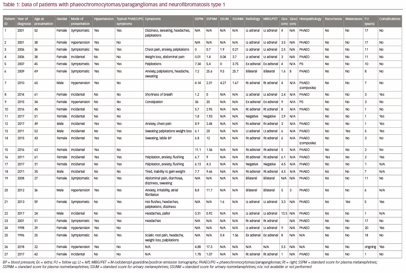This screenshot has height=273, width=406.
Task: Select the 'Size2 (cm)' column header
Action: [293, 21]
